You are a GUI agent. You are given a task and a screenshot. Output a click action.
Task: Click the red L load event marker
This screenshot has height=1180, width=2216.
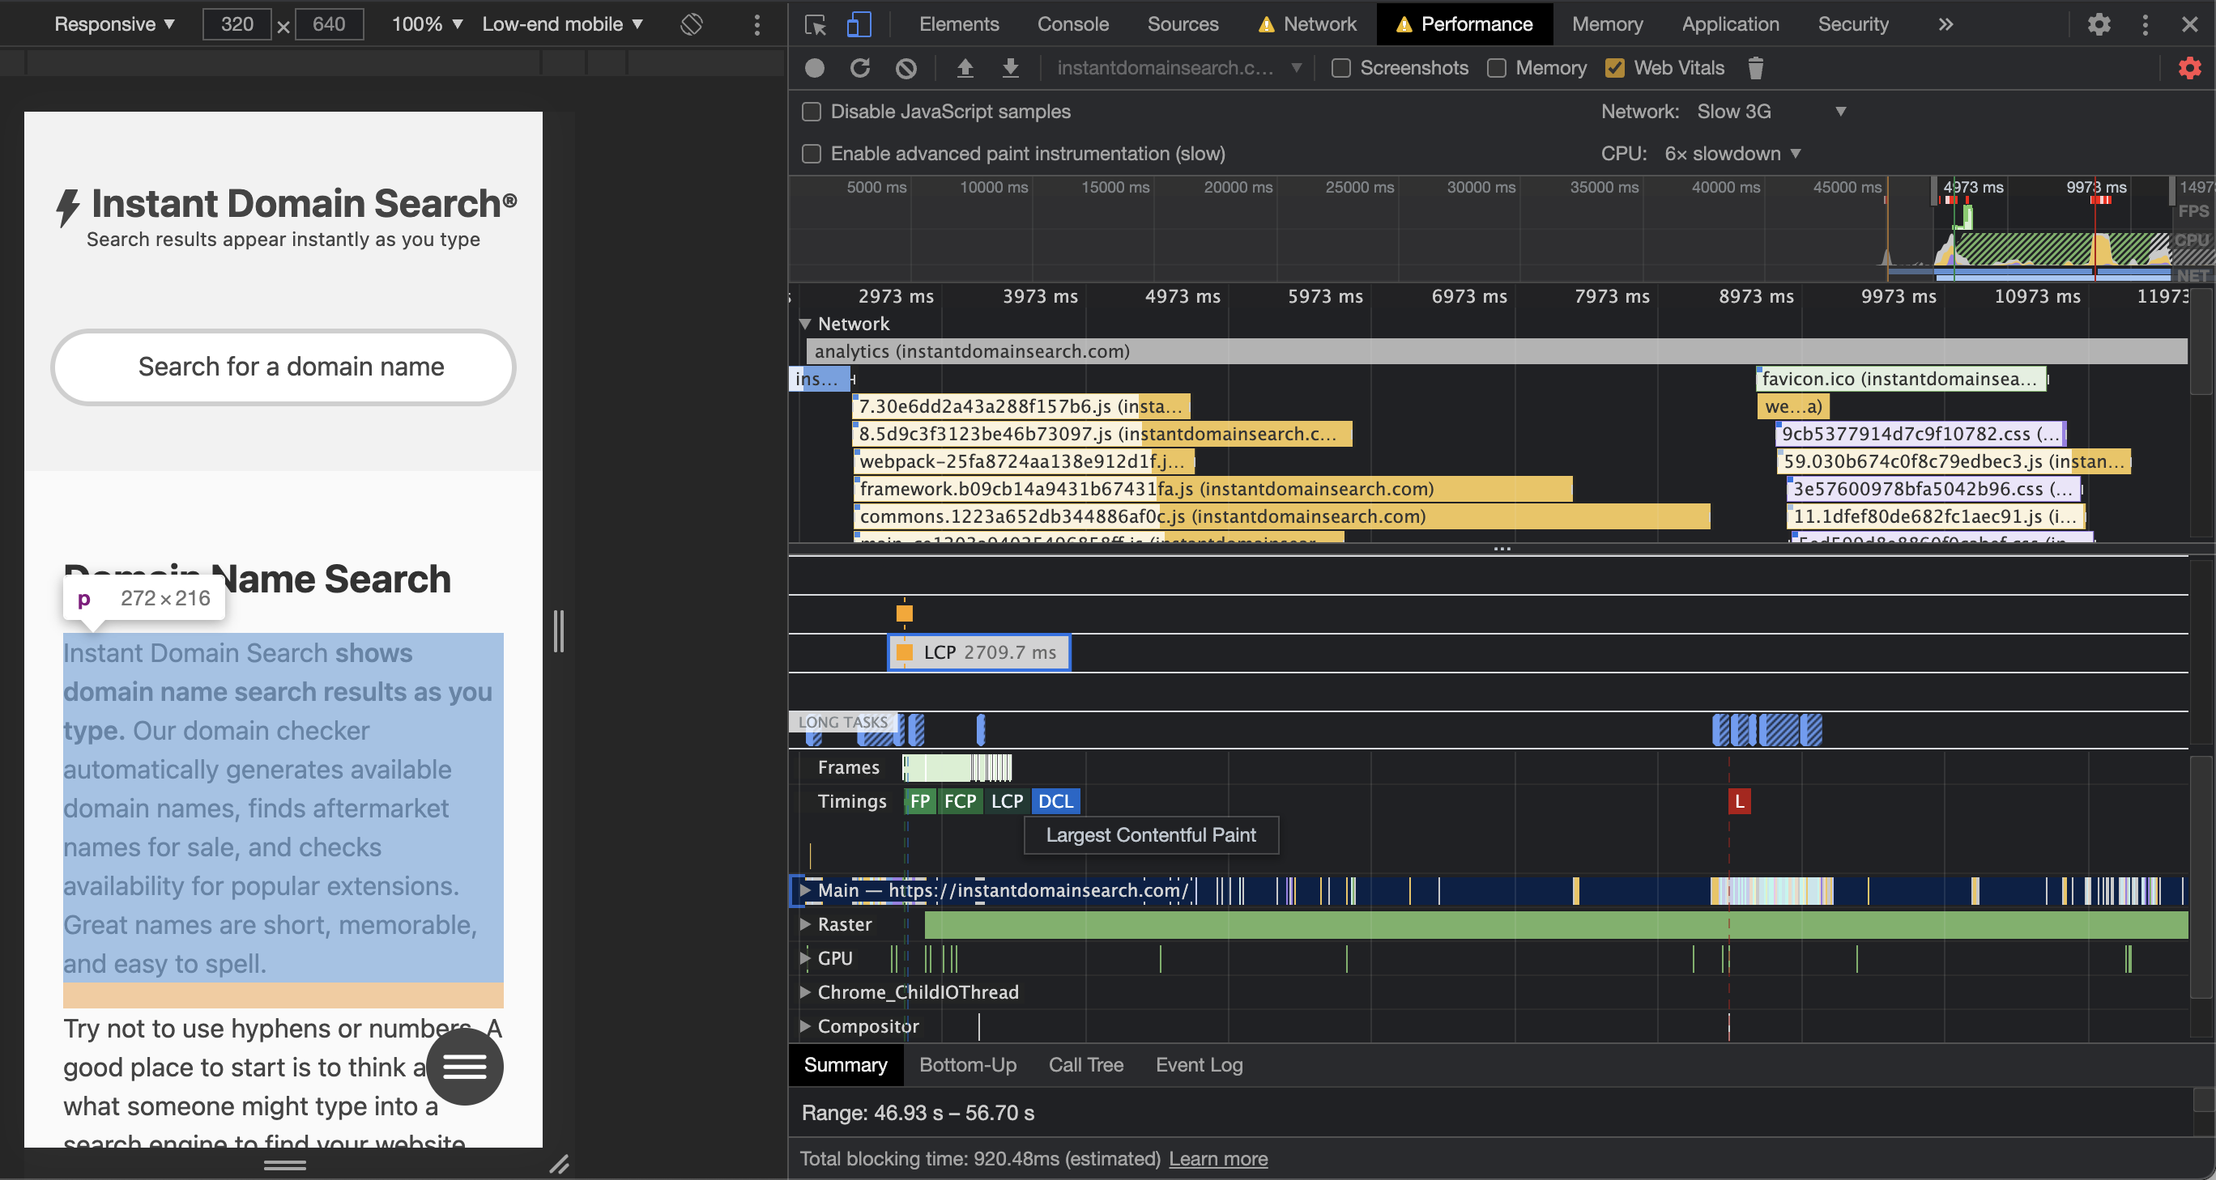click(1740, 801)
